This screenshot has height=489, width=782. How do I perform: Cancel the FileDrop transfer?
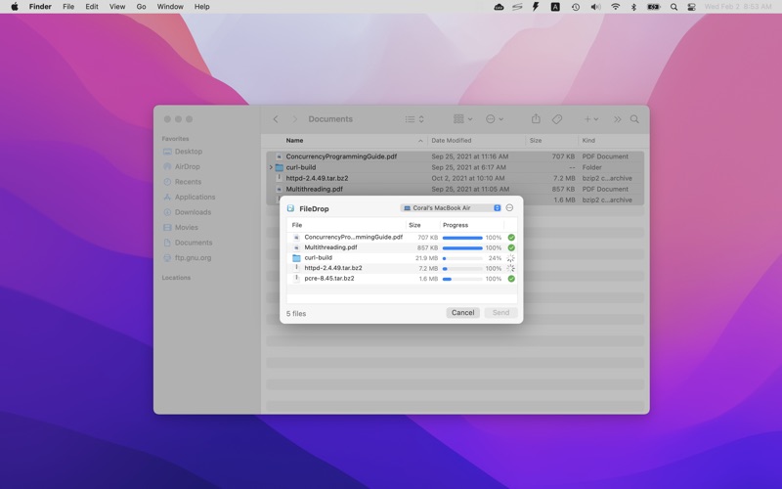coord(462,313)
